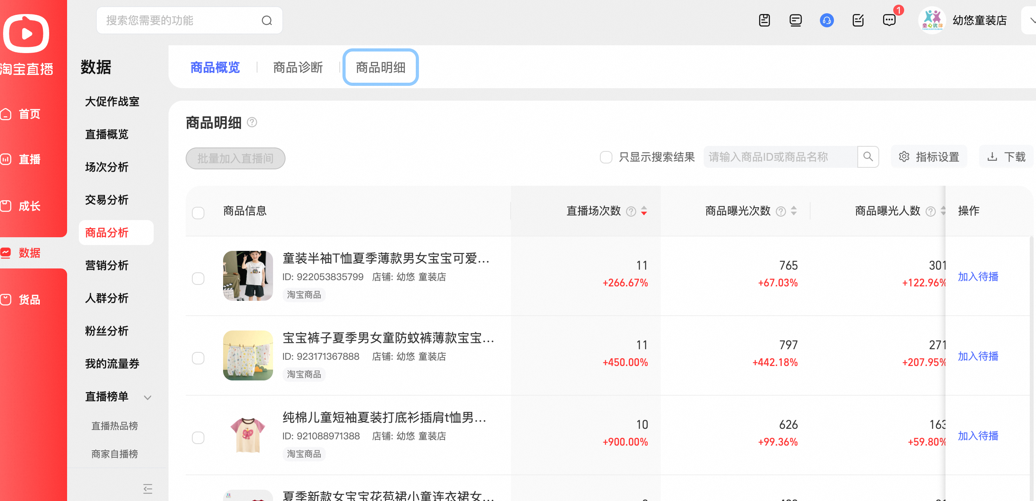Collapse the sidebar with bottom collapse icon
Image resolution: width=1036 pixels, height=501 pixels.
(x=147, y=489)
